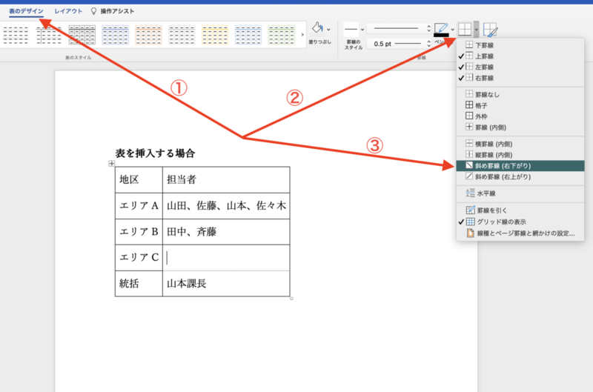Image resolution: width=593 pixels, height=392 pixels.
Task: Open the 塗りつぶし color dropdown arrow
Action: click(x=328, y=30)
